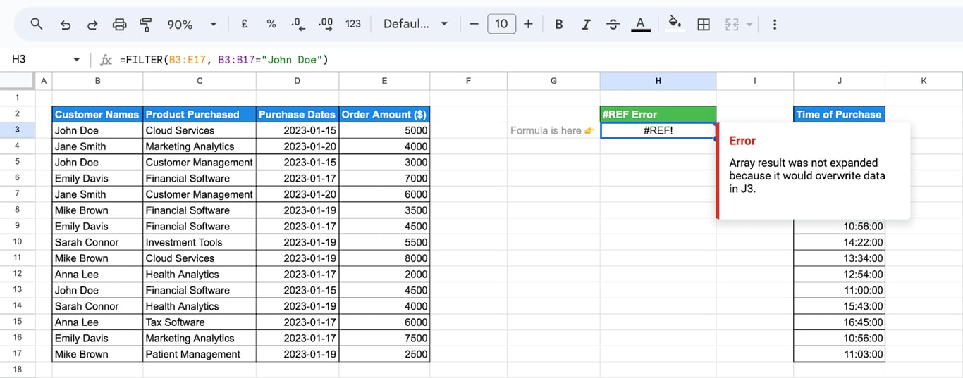The width and height of the screenshot is (963, 378).
Task: Increase decimal places
Action: [326, 24]
